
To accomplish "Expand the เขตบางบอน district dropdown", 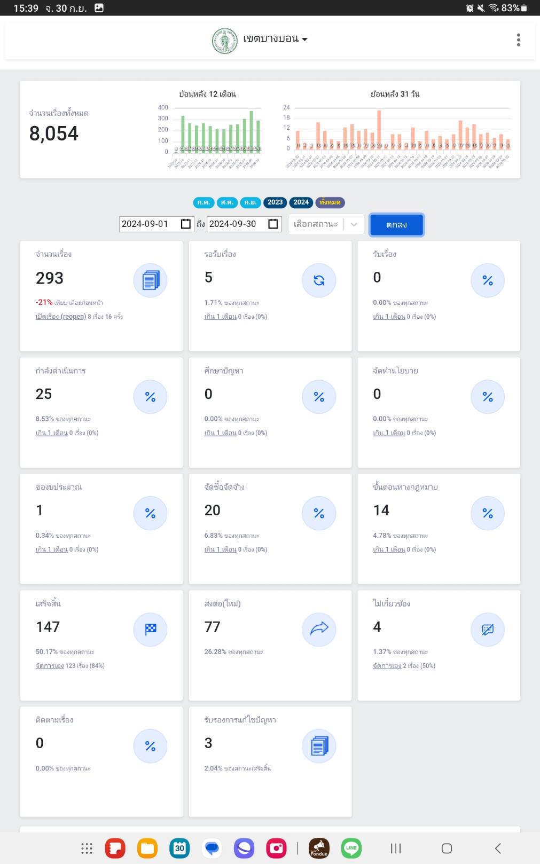I will coord(275,39).
